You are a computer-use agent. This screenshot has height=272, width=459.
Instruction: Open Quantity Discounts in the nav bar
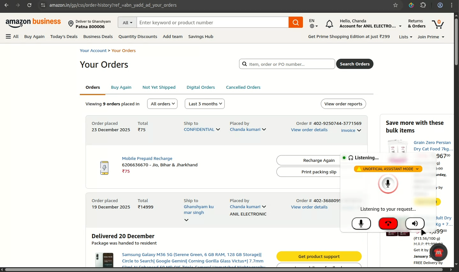(138, 37)
